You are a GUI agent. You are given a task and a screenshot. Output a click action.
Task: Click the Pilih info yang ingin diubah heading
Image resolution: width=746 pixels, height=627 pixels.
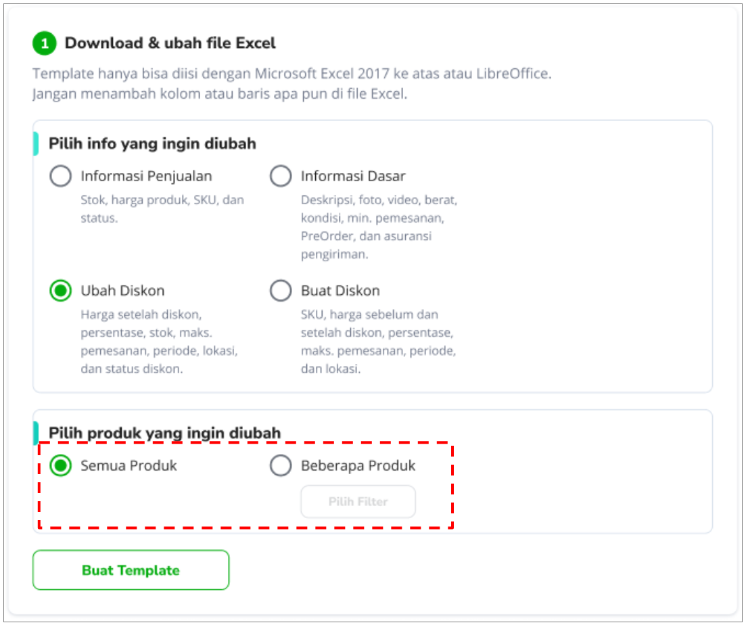[152, 143]
